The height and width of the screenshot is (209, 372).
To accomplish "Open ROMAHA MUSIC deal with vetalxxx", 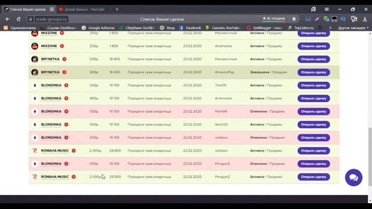I will 313,150.
